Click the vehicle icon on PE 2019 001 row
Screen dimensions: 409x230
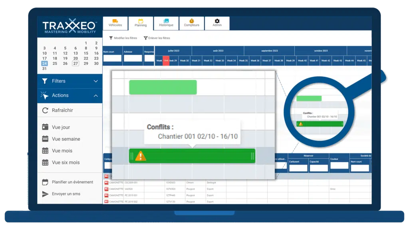pyautogui.click(x=106, y=195)
